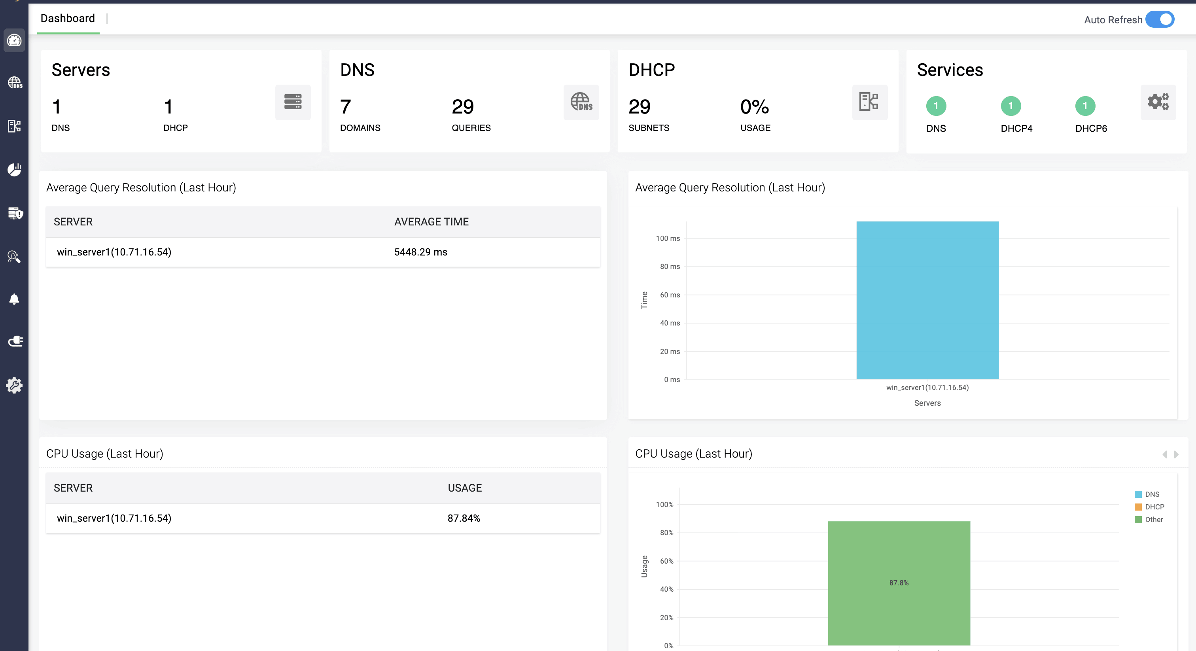The width and height of the screenshot is (1196, 651).
Task: Open the server security shield sidebar icon
Action: 15,213
